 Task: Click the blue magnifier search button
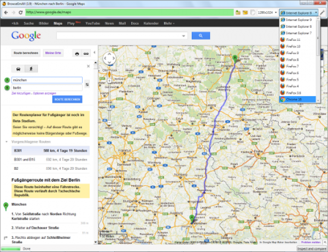[x=201, y=35]
